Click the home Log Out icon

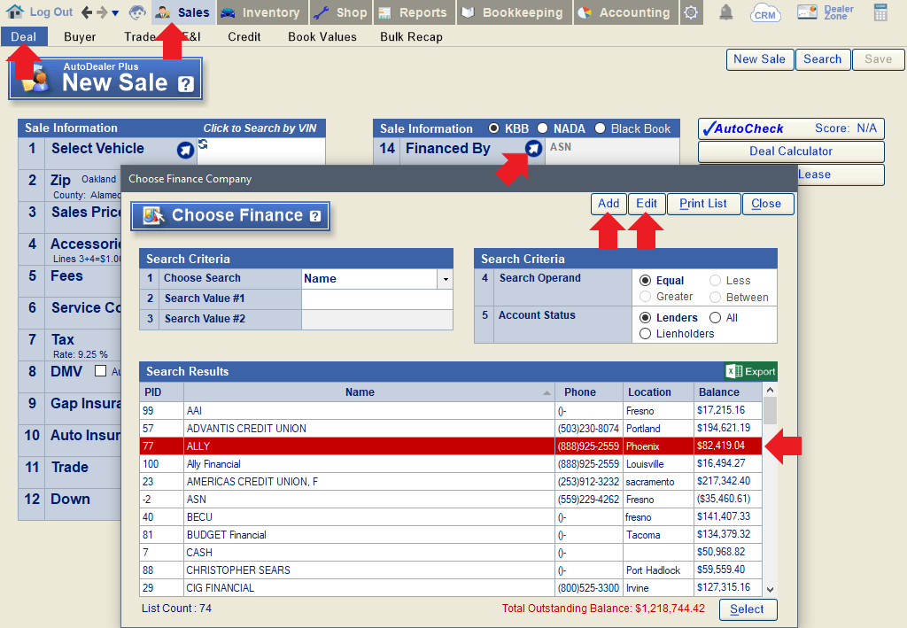tap(14, 12)
